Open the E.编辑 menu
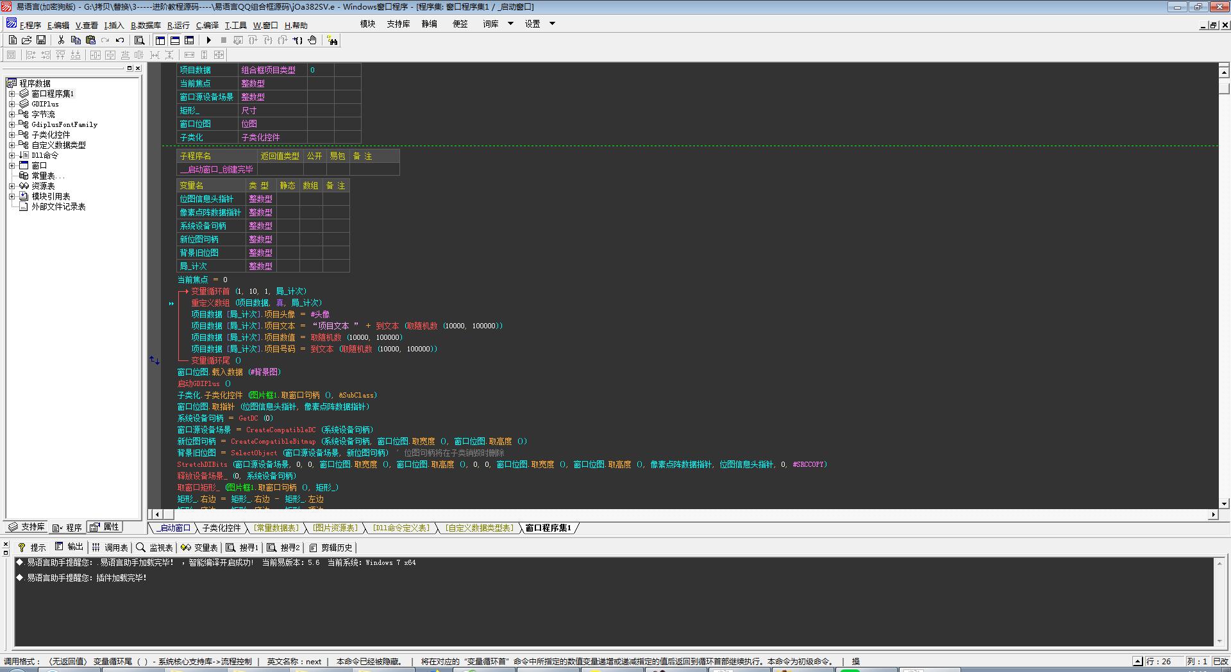1231x672 pixels. pyautogui.click(x=58, y=25)
